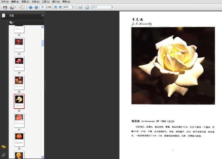Open the collaborate toolbar icon next to print
Screen dimensions: 222x159
click(x=12, y=7)
